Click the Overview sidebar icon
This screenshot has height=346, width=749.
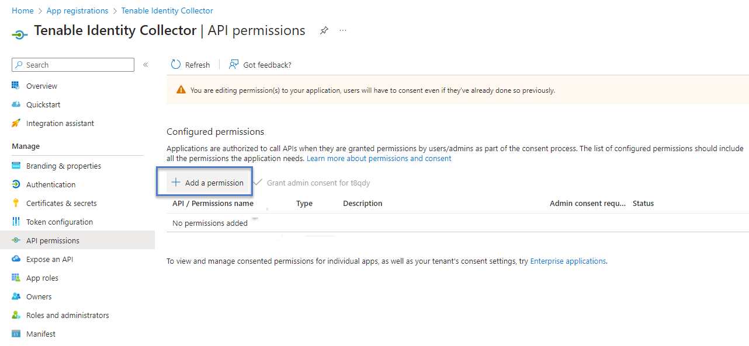click(16, 86)
